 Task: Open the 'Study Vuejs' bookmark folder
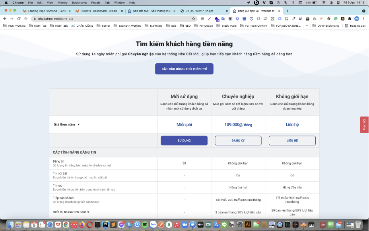pos(226,26)
